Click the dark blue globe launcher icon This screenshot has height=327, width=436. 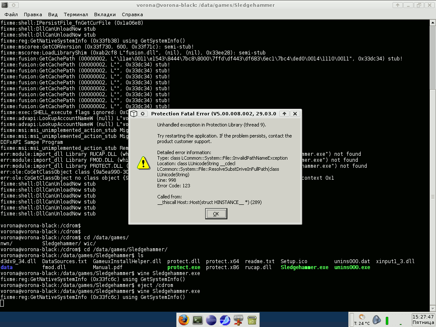[211, 320]
